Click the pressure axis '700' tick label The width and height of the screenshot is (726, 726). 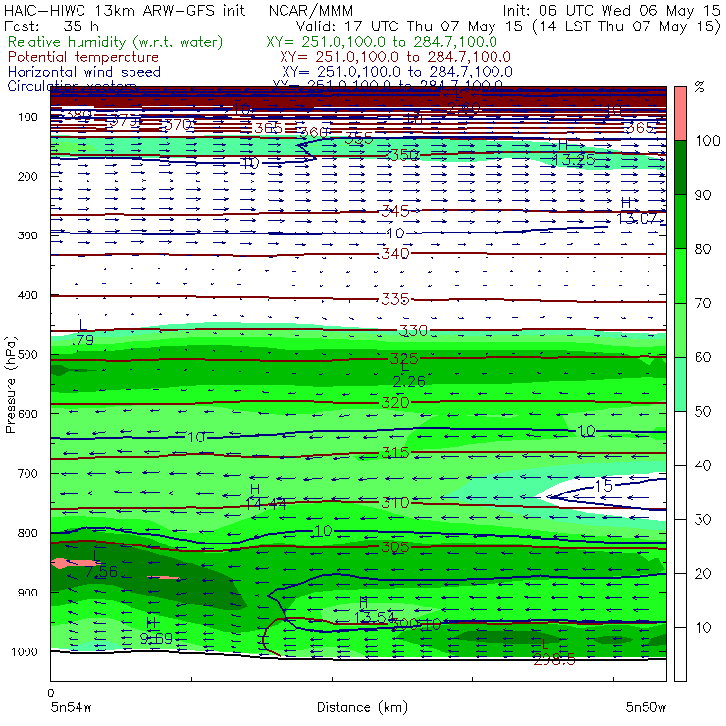click(27, 473)
